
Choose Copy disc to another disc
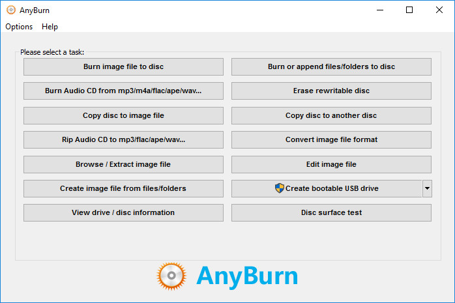(331, 115)
